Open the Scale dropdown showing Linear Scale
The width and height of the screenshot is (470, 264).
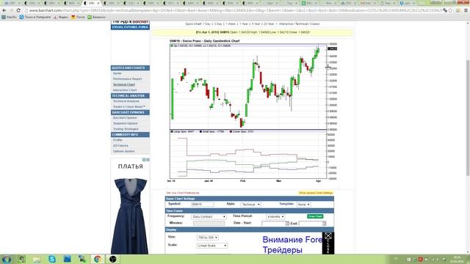click(x=212, y=246)
